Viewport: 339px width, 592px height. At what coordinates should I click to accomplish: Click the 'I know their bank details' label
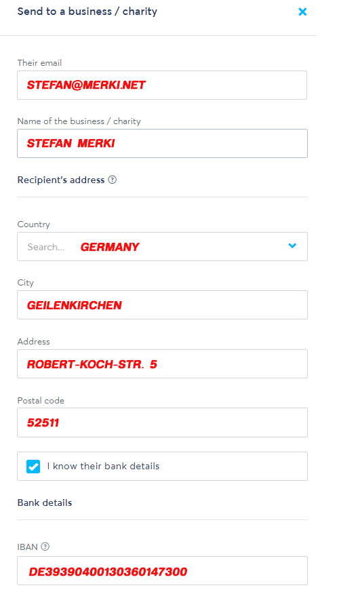click(103, 467)
